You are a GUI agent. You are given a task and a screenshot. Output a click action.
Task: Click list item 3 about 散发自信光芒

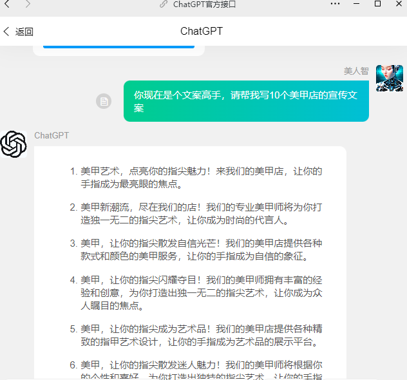[x=196, y=250]
